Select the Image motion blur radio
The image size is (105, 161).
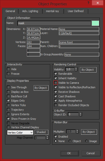(x=86, y=141)
